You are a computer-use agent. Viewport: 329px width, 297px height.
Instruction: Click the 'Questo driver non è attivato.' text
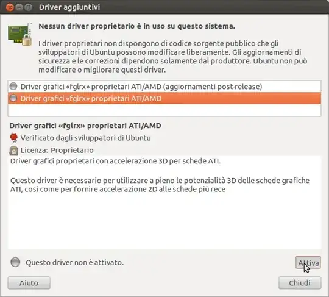tap(75, 263)
